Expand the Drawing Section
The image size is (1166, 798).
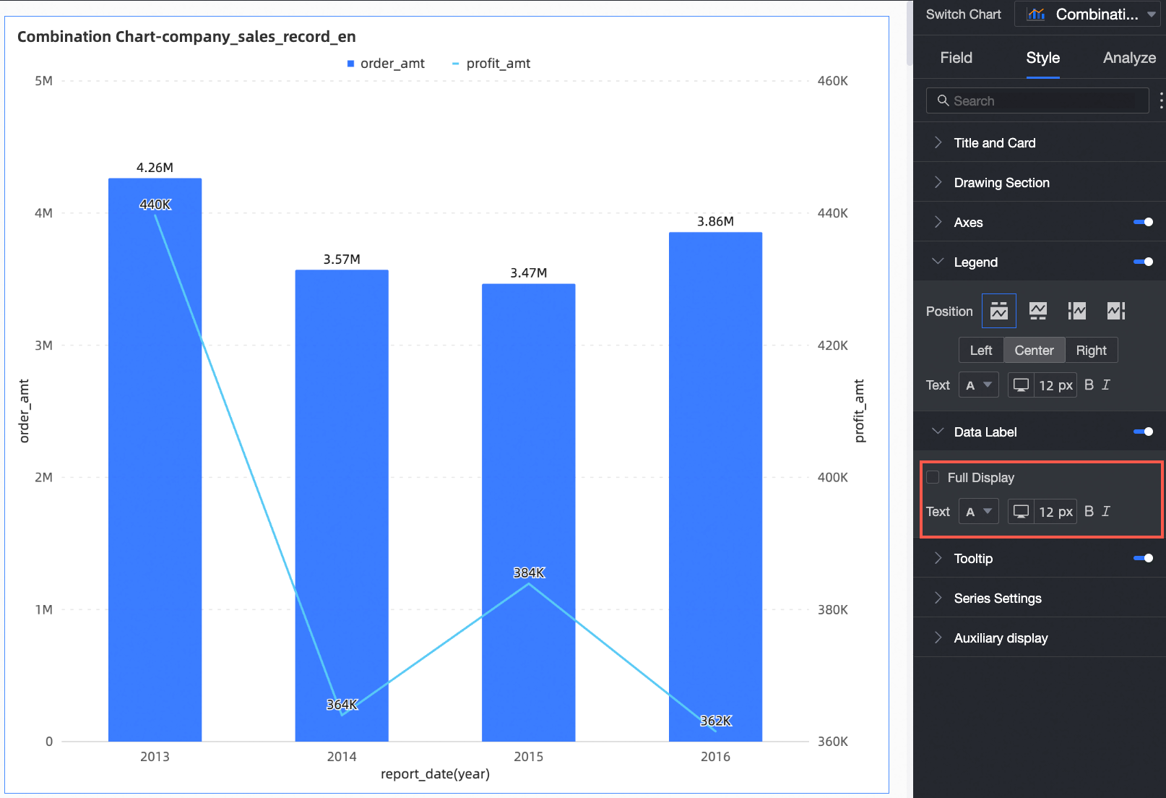pos(1040,182)
